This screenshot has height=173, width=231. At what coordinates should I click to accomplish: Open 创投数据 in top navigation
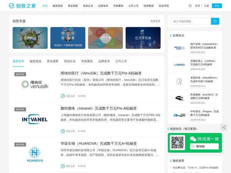[x=148, y=6]
